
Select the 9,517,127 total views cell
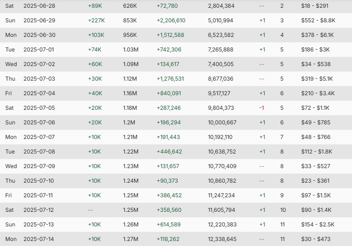click(219, 93)
